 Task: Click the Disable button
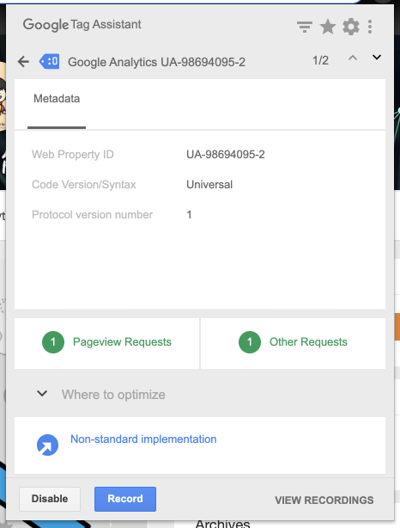(50, 499)
